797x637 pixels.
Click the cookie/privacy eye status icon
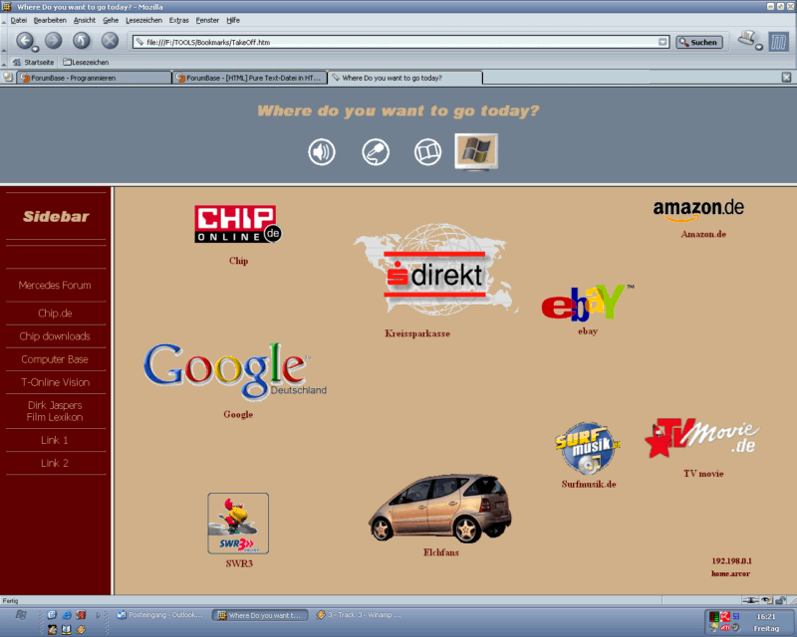point(767,600)
